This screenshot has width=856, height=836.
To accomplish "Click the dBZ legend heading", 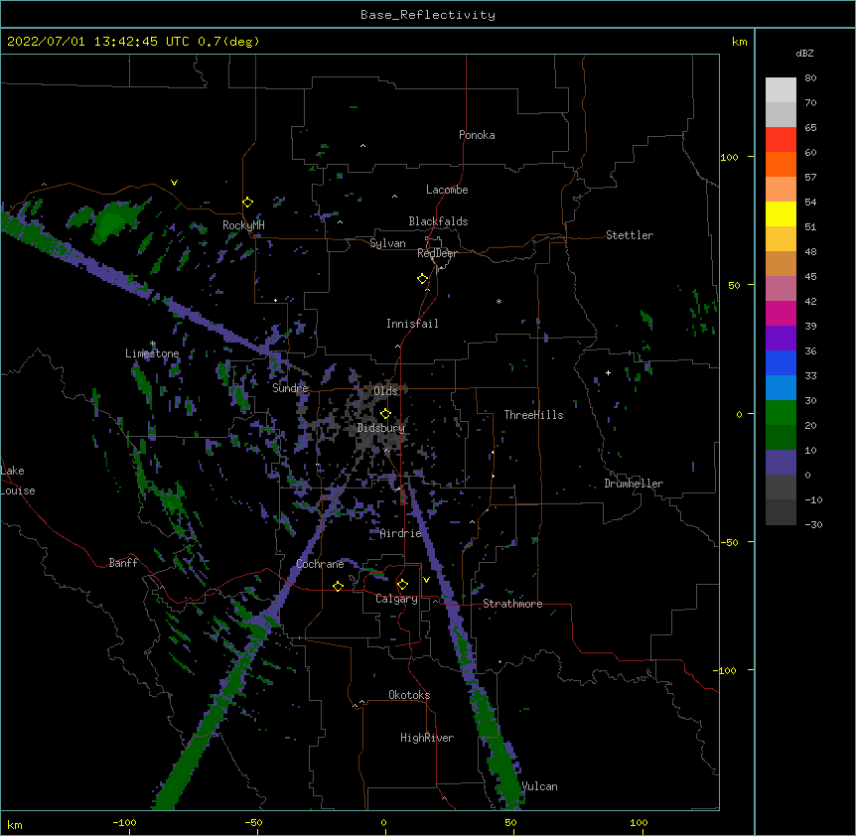I will tap(804, 53).
